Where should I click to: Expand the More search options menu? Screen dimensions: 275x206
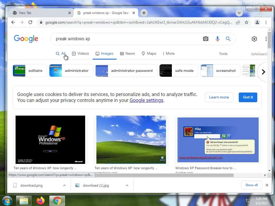pyautogui.click(x=168, y=53)
